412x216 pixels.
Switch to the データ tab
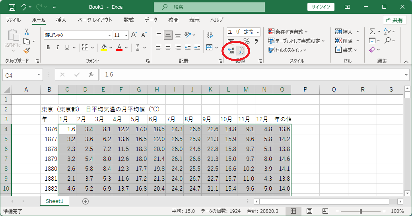point(151,20)
